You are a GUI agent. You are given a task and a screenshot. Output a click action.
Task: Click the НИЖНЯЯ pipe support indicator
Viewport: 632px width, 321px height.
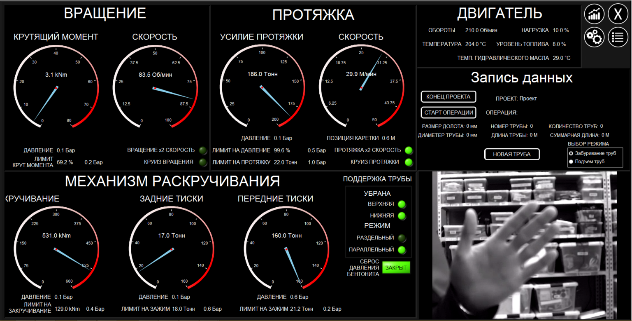pyautogui.click(x=402, y=216)
